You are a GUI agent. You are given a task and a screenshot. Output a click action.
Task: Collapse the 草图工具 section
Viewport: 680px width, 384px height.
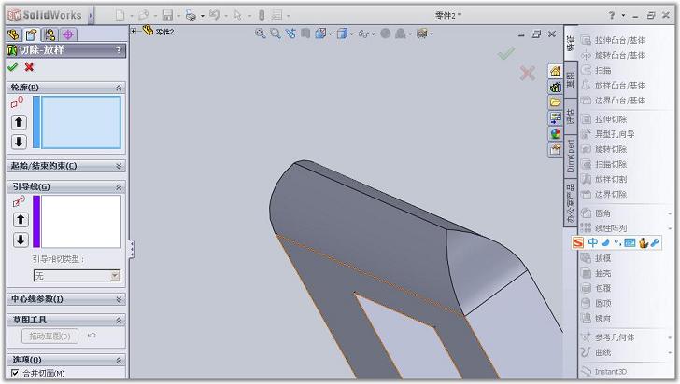click(x=119, y=321)
